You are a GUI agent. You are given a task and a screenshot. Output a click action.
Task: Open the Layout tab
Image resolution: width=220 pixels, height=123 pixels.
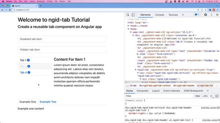tap(156, 91)
